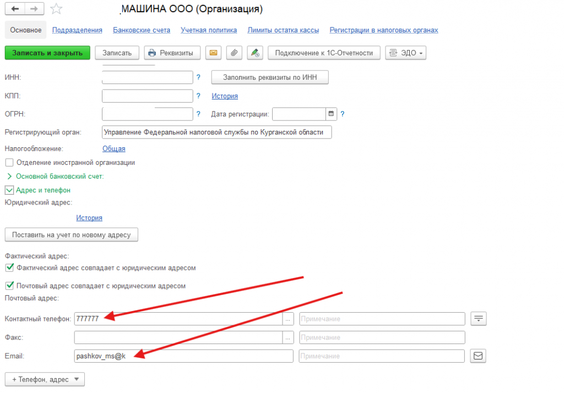Open the ЭДО dropdown menu
This screenshot has width=564, height=393.
click(x=406, y=53)
